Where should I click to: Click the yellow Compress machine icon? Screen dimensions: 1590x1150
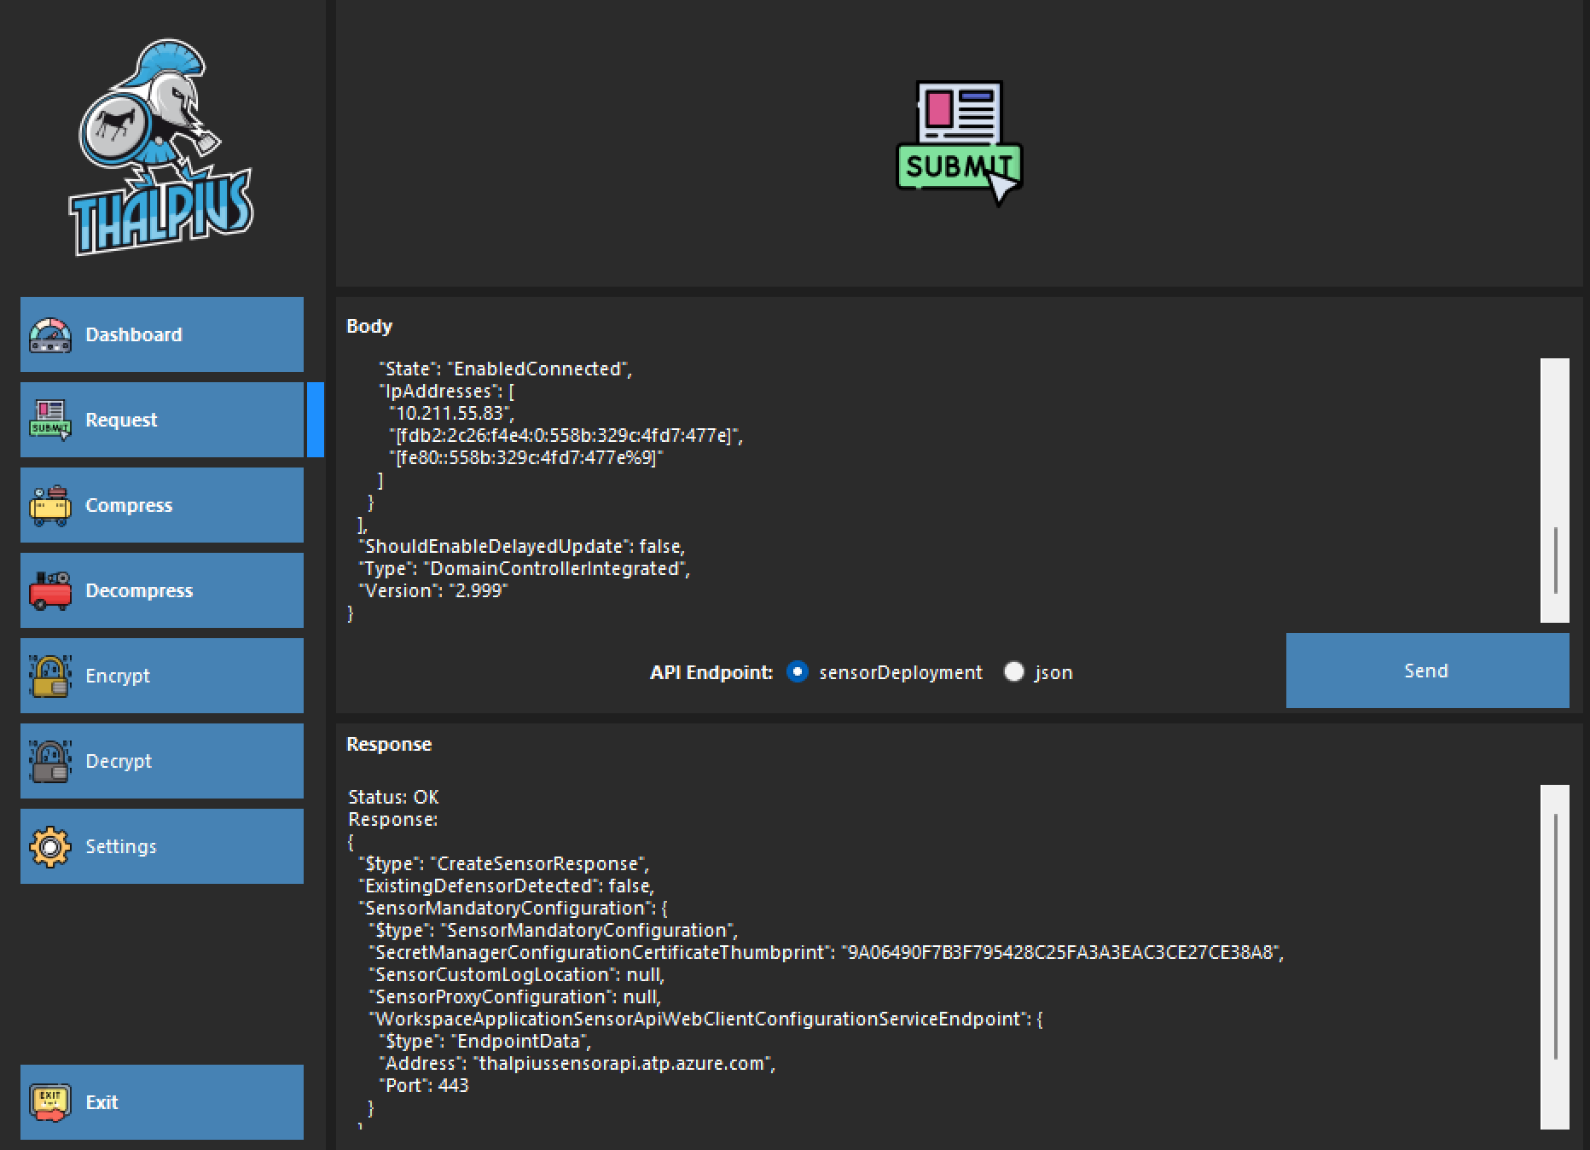click(50, 506)
